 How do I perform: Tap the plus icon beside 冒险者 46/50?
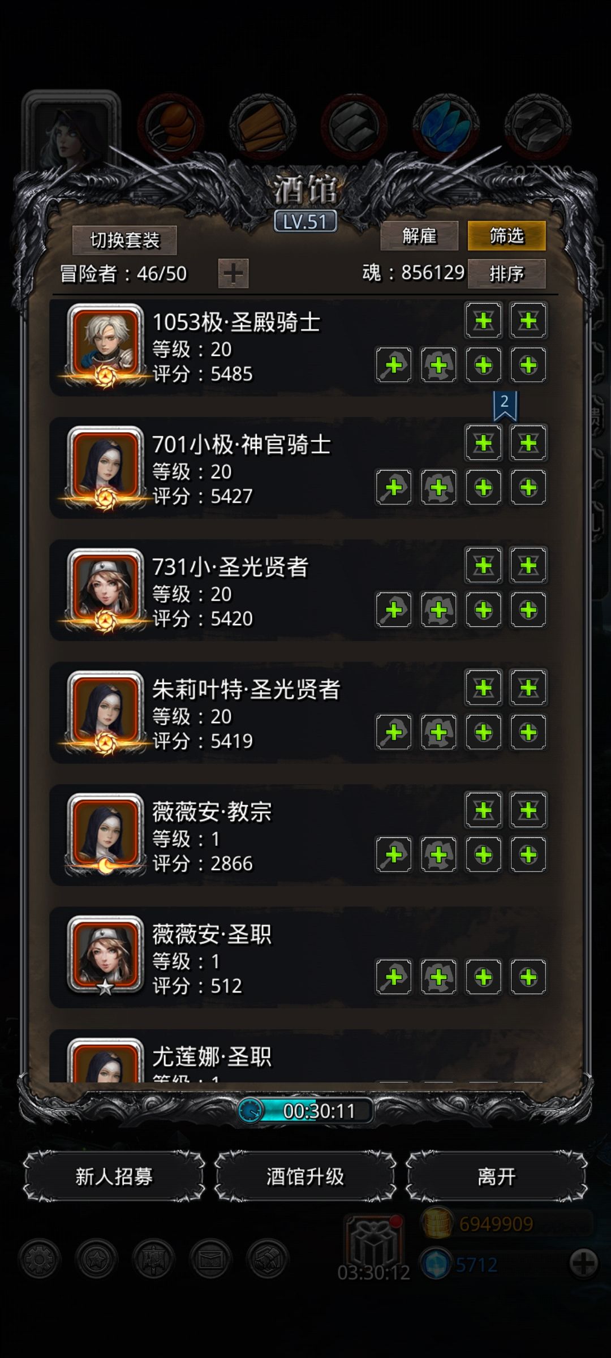pyautogui.click(x=233, y=274)
